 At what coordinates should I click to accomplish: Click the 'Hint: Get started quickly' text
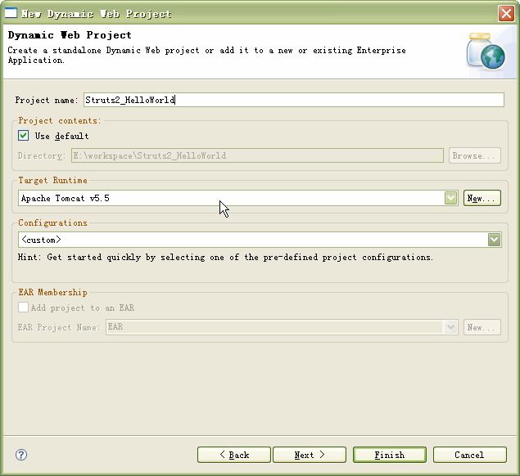point(225,258)
